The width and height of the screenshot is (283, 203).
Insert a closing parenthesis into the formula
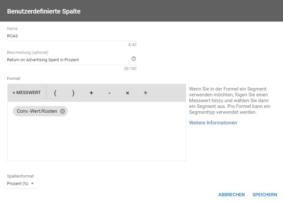click(73, 93)
